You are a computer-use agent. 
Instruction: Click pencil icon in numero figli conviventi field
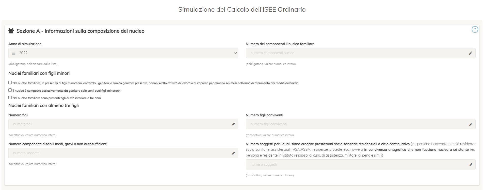pyautogui.click(x=471, y=124)
